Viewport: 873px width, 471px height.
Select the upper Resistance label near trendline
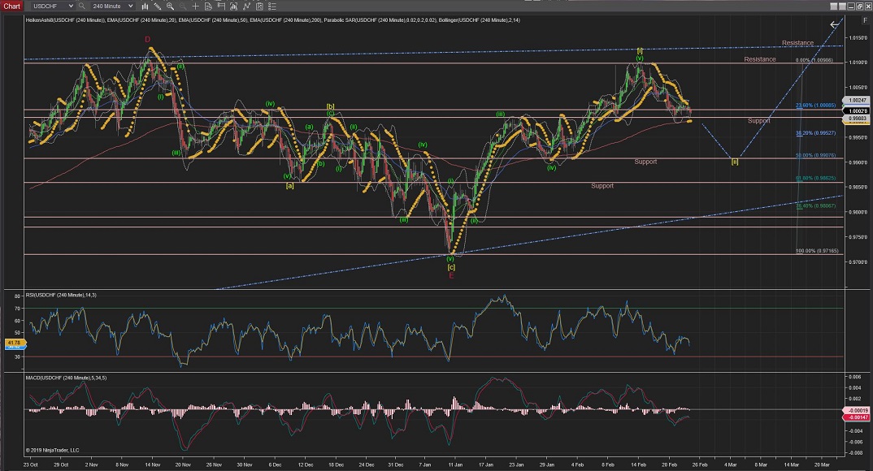pyautogui.click(x=798, y=43)
